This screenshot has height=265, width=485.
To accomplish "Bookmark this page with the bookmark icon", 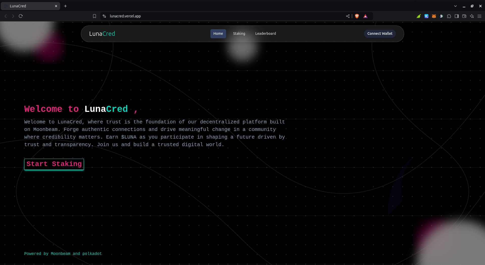I will point(94,16).
